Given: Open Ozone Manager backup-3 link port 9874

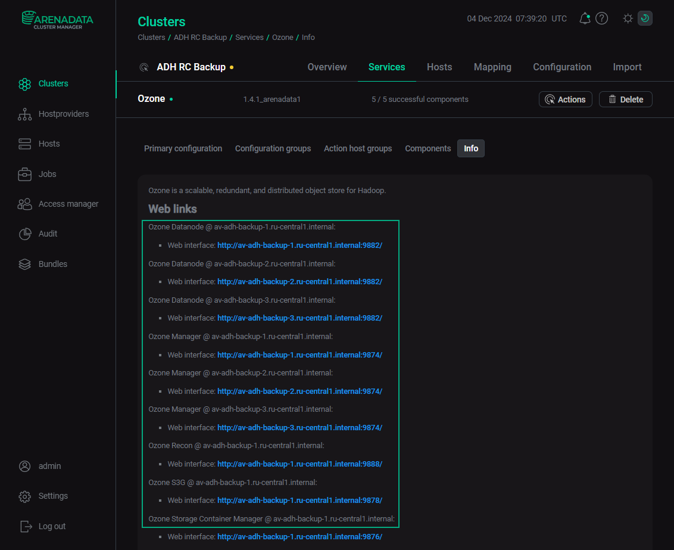Looking at the screenshot, I should (x=299, y=428).
